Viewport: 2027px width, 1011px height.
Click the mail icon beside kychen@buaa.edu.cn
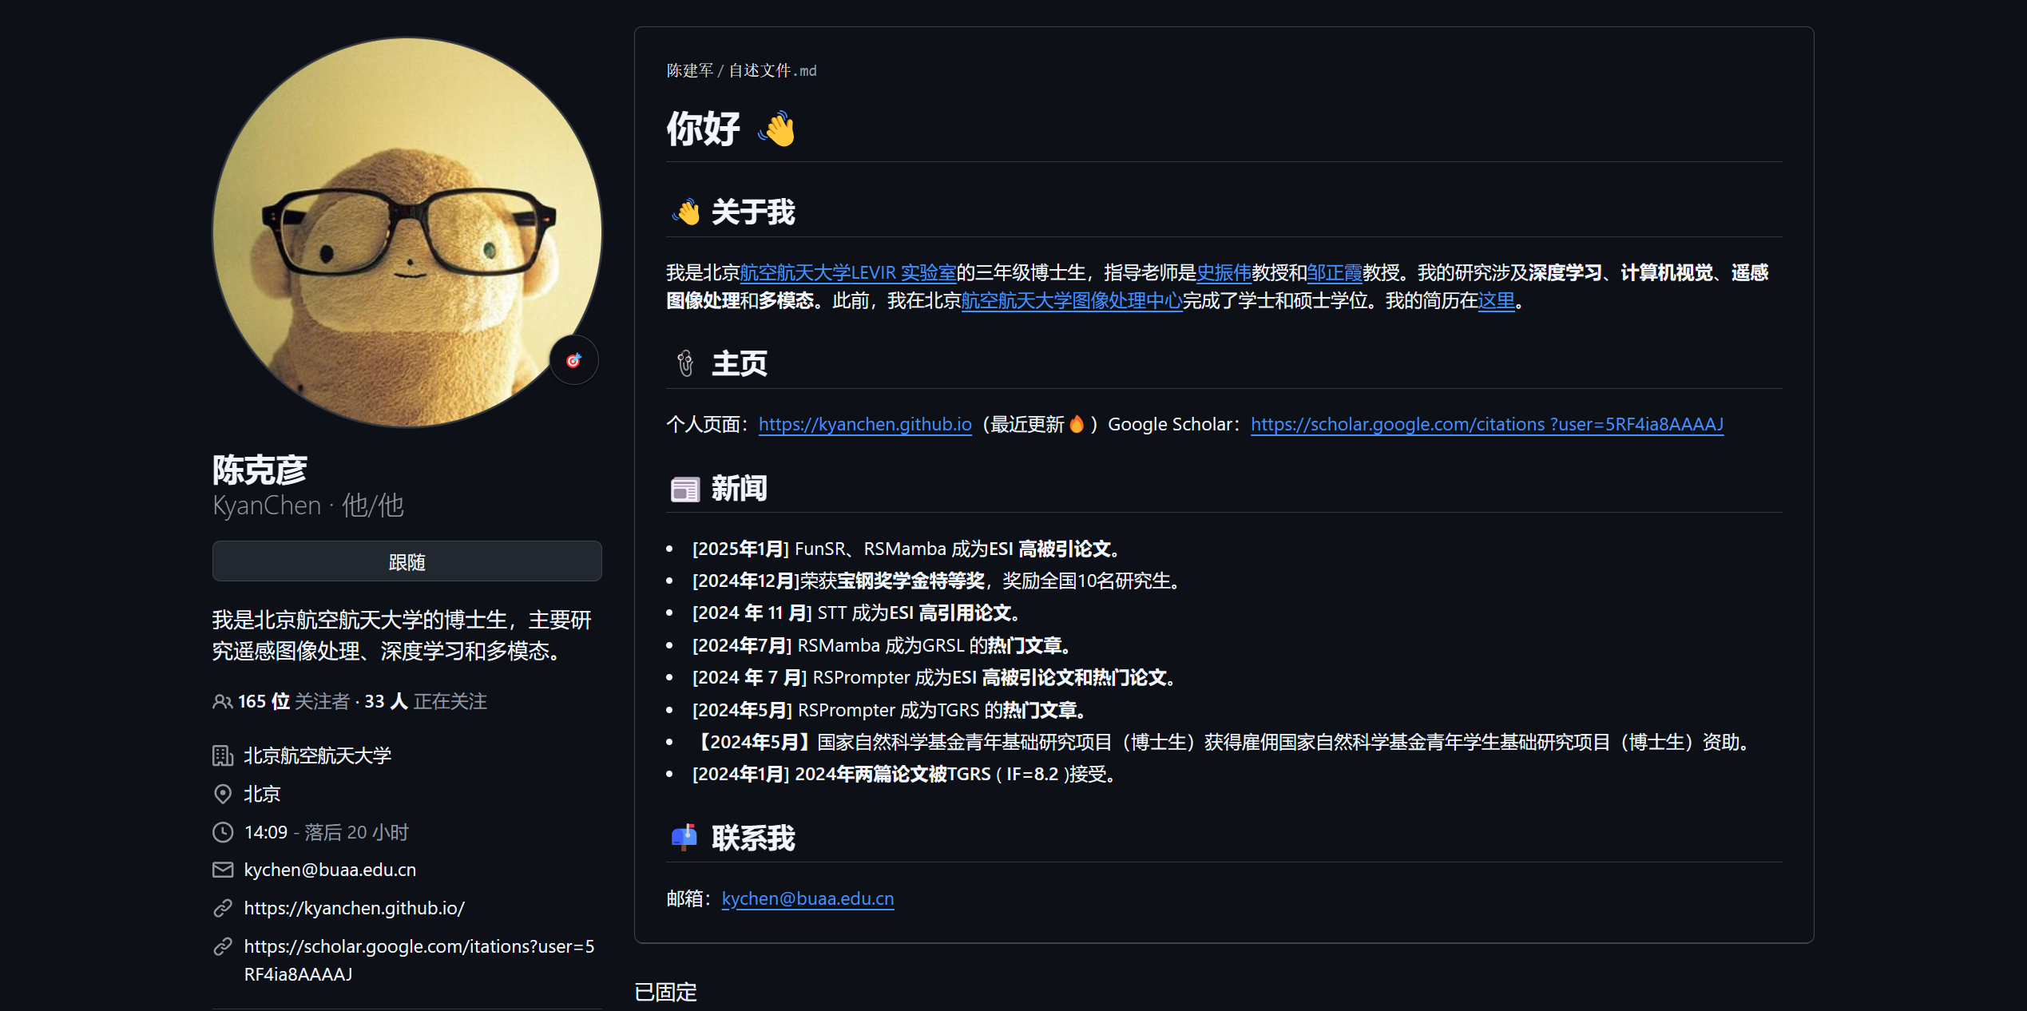tap(222, 870)
